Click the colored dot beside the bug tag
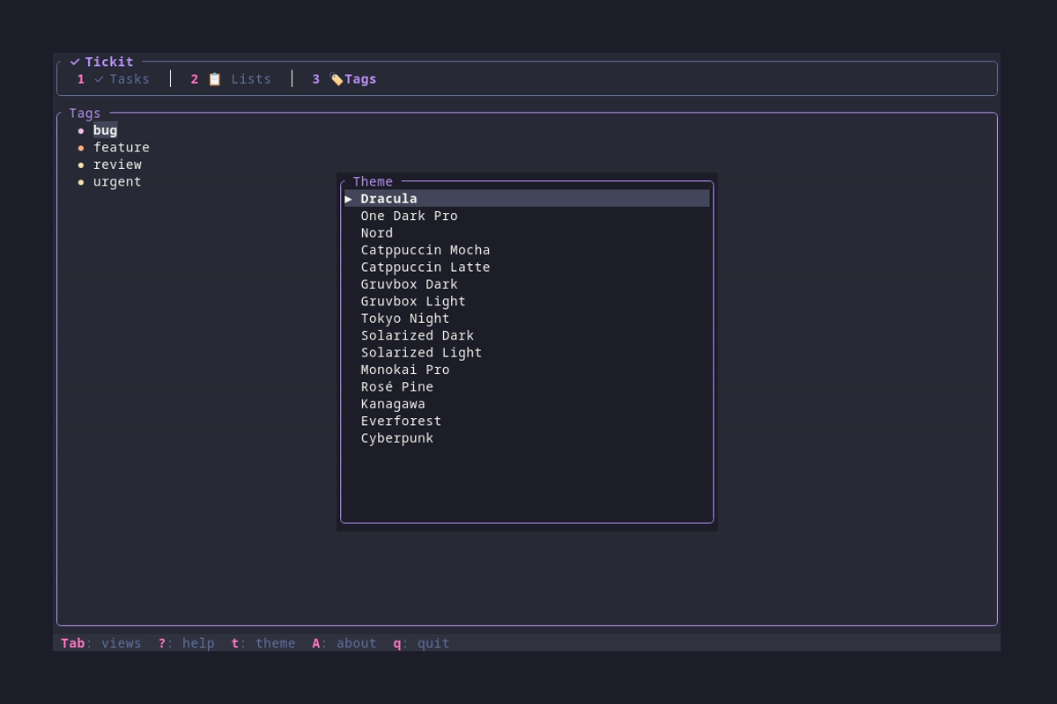Viewport: 1057px width, 704px height. point(82,130)
